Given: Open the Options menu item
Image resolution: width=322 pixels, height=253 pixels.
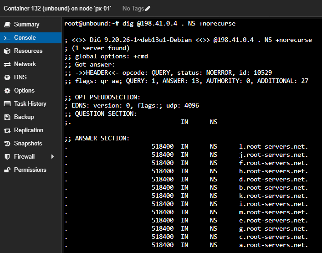Looking at the screenshot, I should [31, 91].
